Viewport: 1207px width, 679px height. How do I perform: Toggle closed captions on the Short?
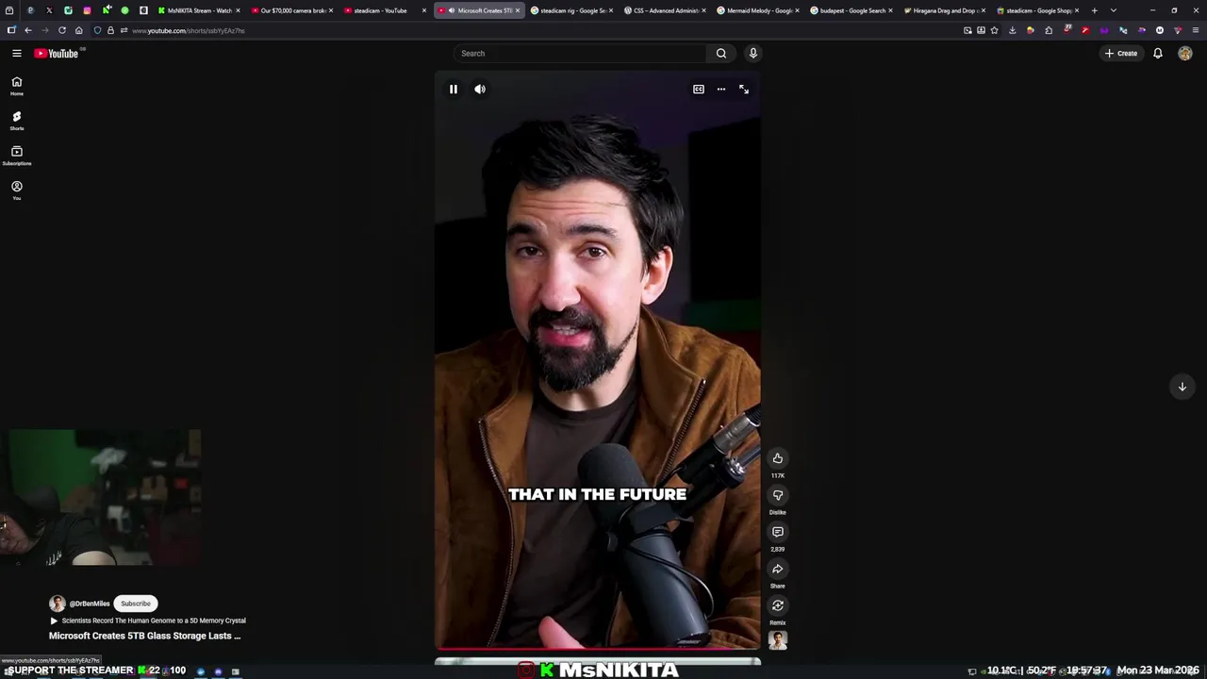(699, 89)
